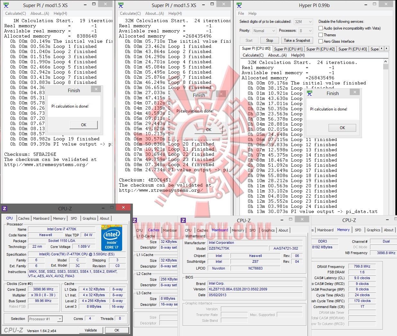Open Help(H) menu in the standalone 32M Super PI window
Screen dimensions: 397x336
point(175,13)
